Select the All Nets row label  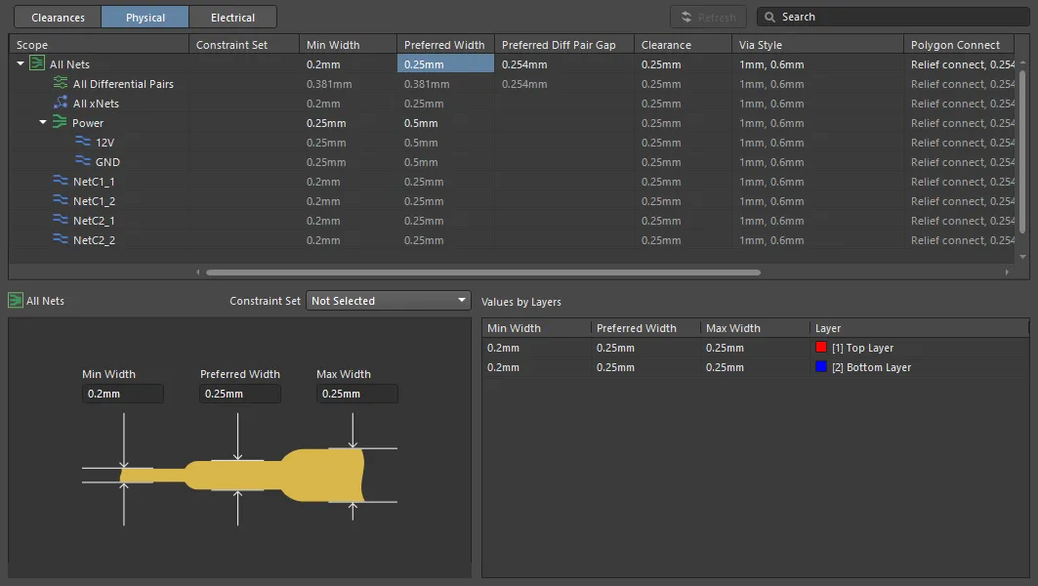click(69, 64)
